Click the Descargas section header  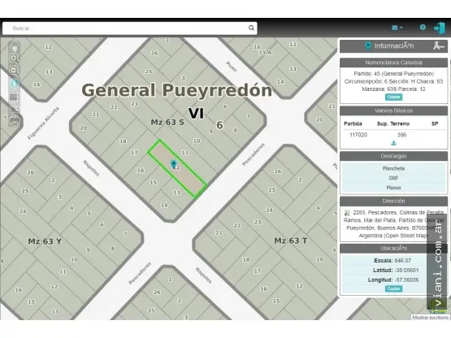tap(393, 156)
